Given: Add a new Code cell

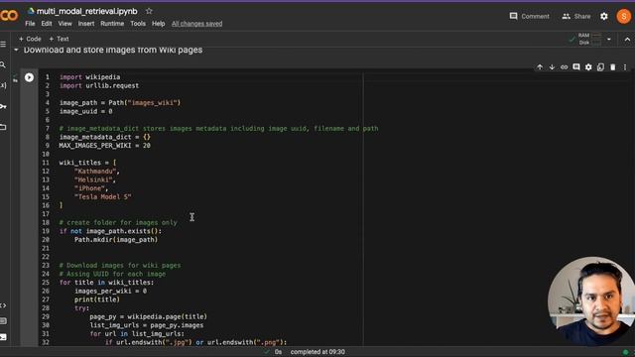Looking at the screenshot, I should click(x=30, y=39).
